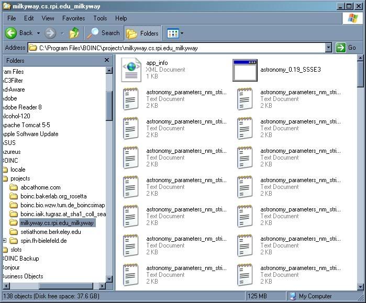Go up one folder level icon
The width and height of the screenshot is (366, 303).
(74, 33)
